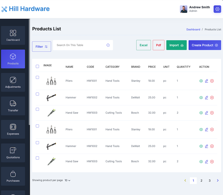Focus the Search On This Table field
223x195 pixels.
pos(83,45)
